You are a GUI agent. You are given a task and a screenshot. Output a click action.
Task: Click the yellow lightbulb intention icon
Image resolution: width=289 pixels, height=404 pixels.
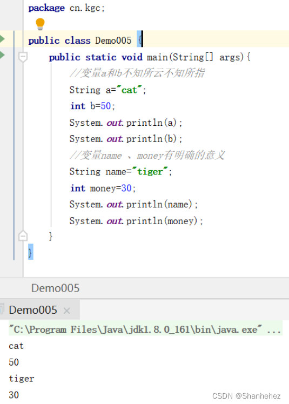[x=40, y=24]
